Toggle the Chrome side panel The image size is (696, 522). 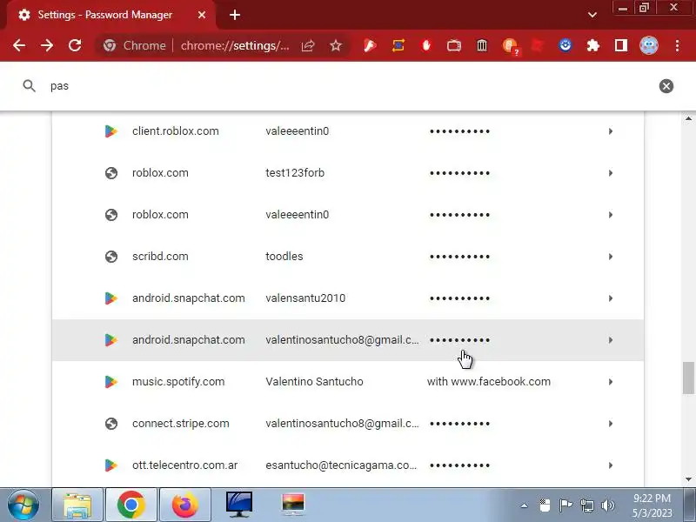click(621, 45)
